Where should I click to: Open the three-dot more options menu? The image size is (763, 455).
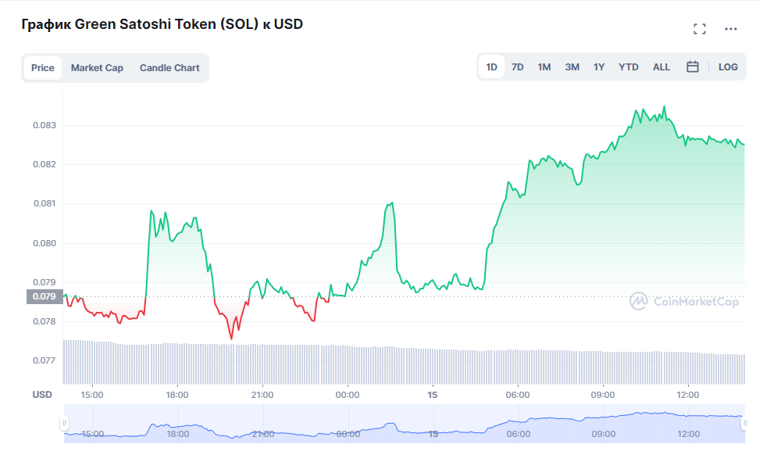730,29
